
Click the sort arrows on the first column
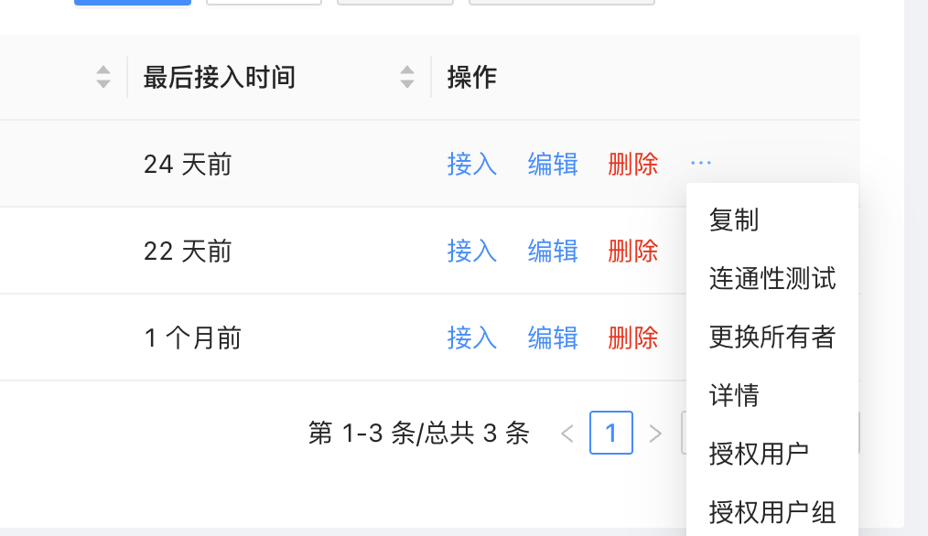pyautogui.click(x=103, y=77)
